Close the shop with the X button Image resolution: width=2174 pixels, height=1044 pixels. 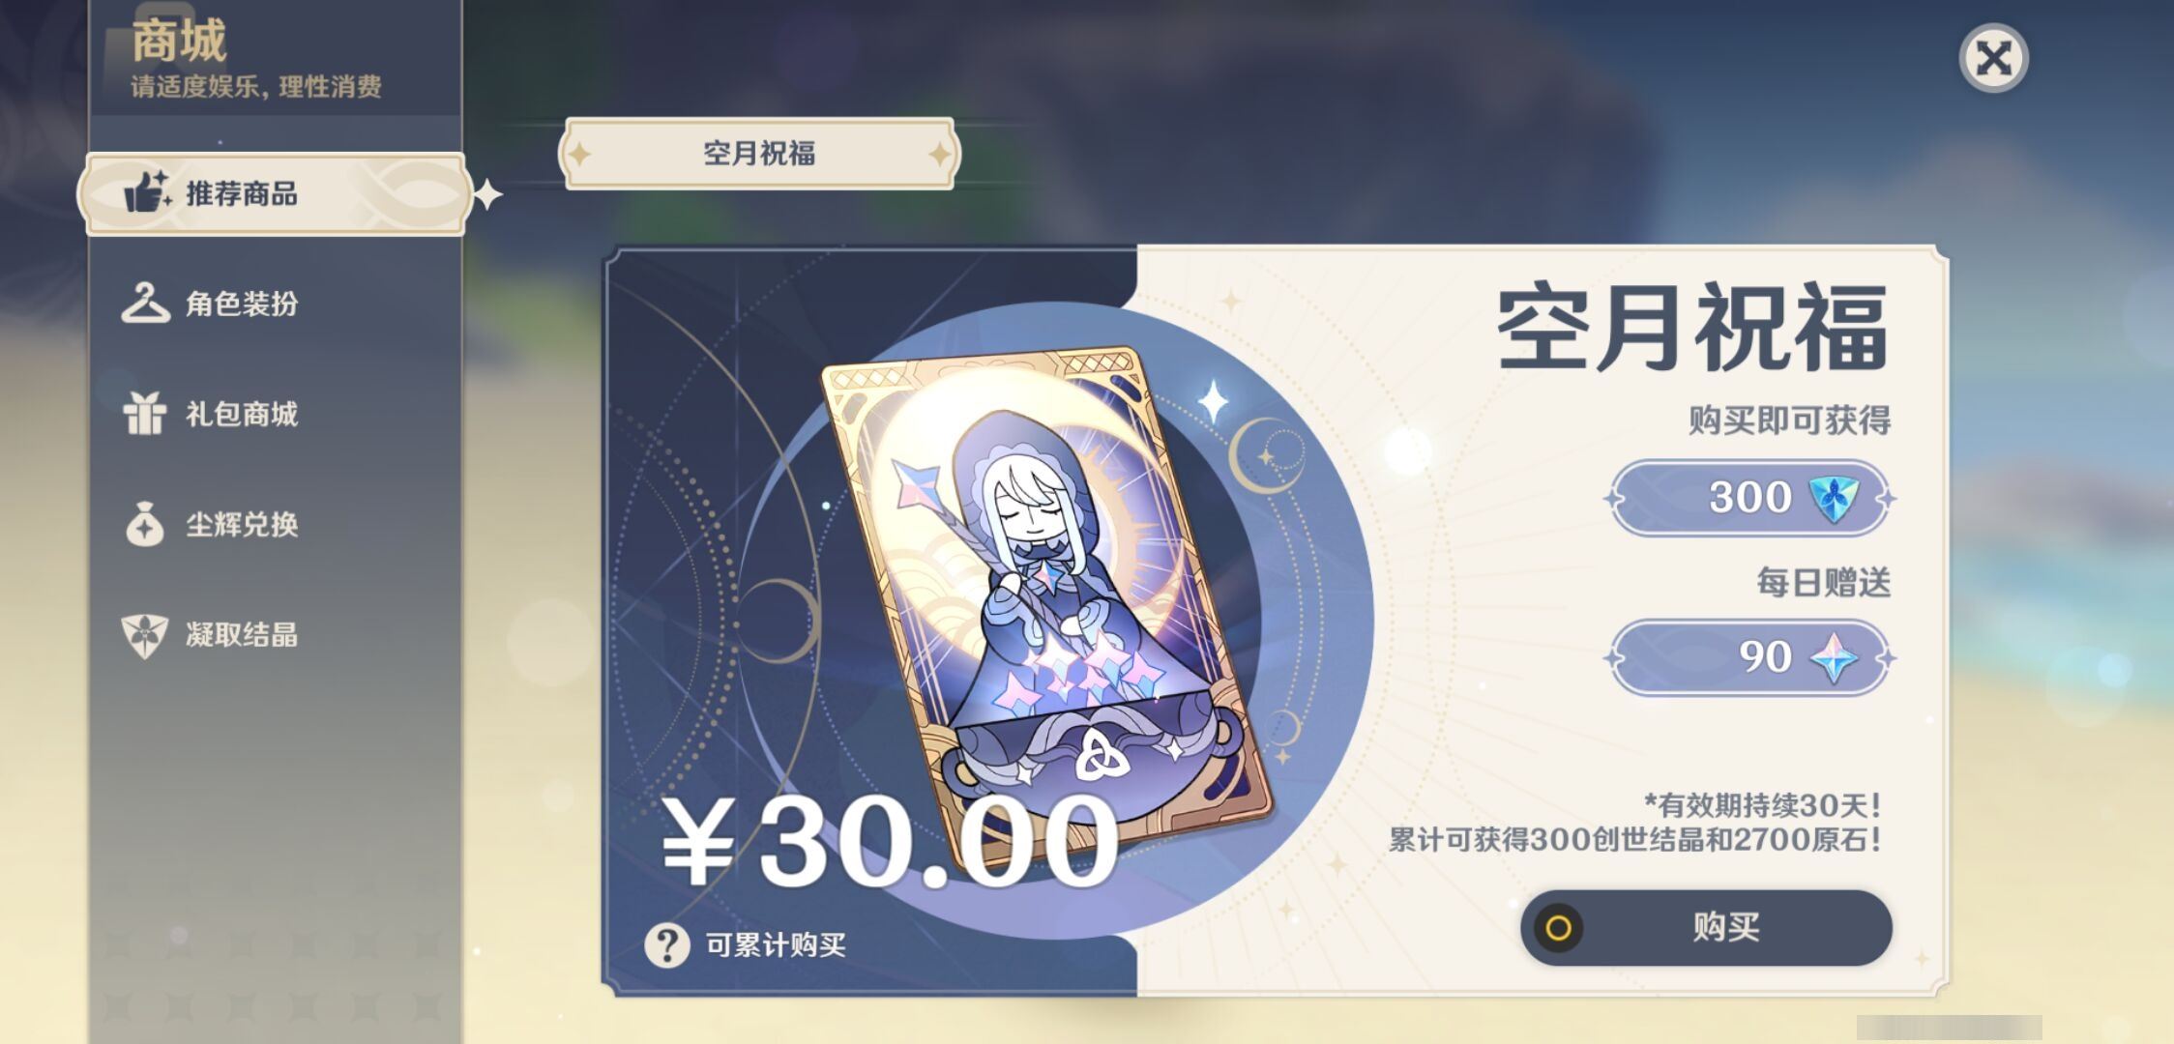(x=1993, y=58)
